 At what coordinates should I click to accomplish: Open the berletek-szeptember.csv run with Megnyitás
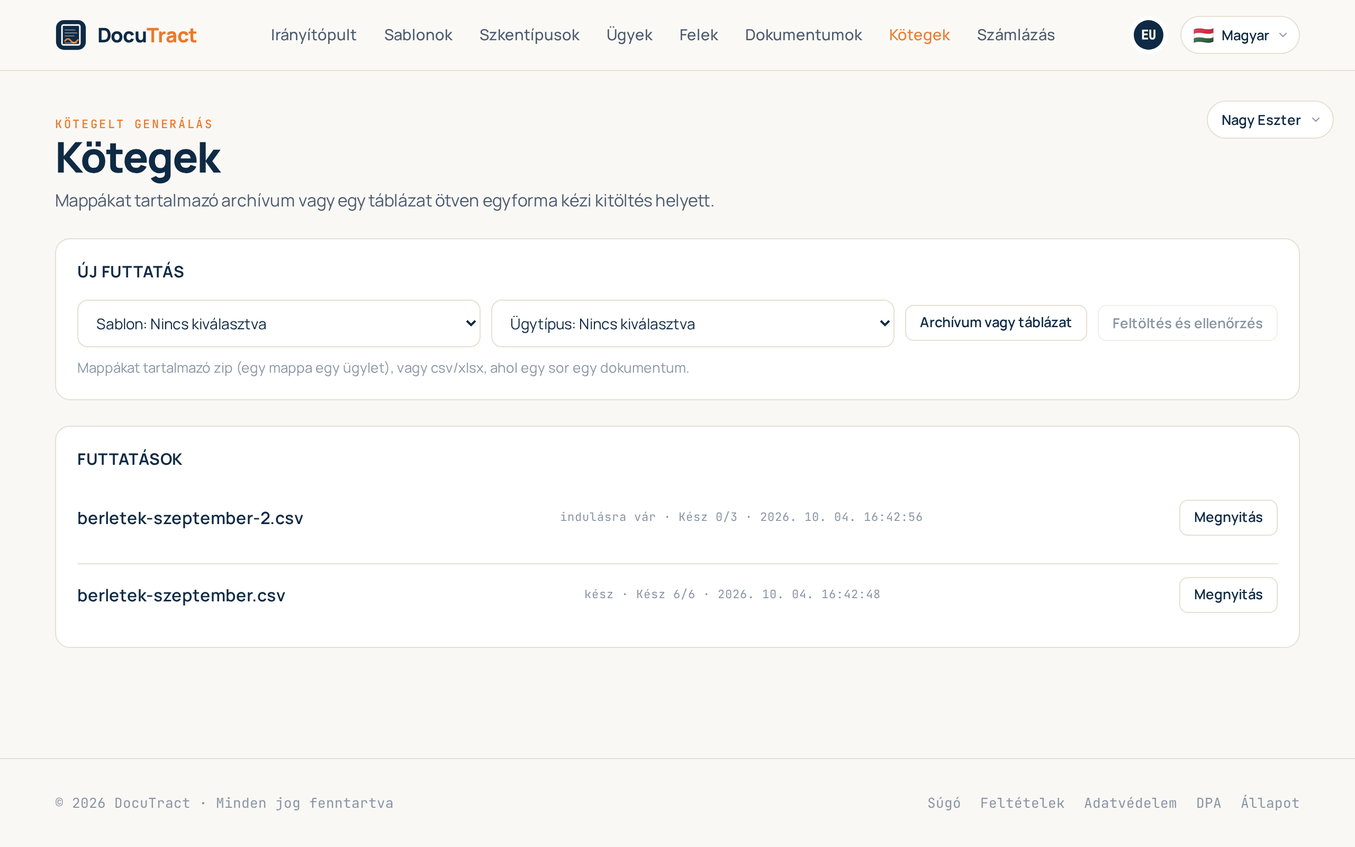click(1228, 595)
